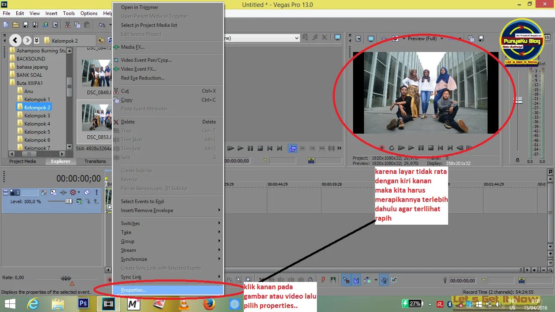Click the Render As toolbar icon
The width and height of the screenshot is (555, 312).
pyautogui.click(x=45, y=25)
